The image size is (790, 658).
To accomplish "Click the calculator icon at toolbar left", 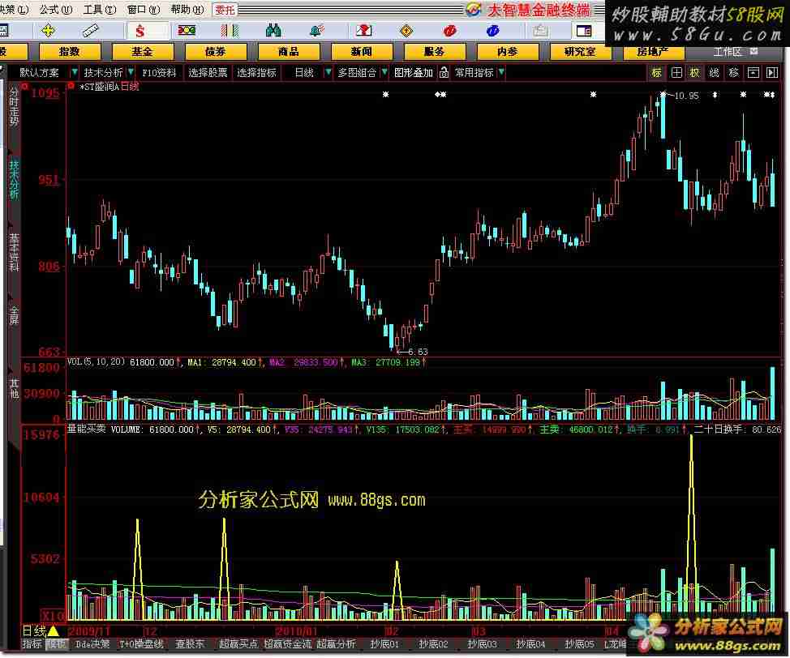I will [x=3, y=31].
